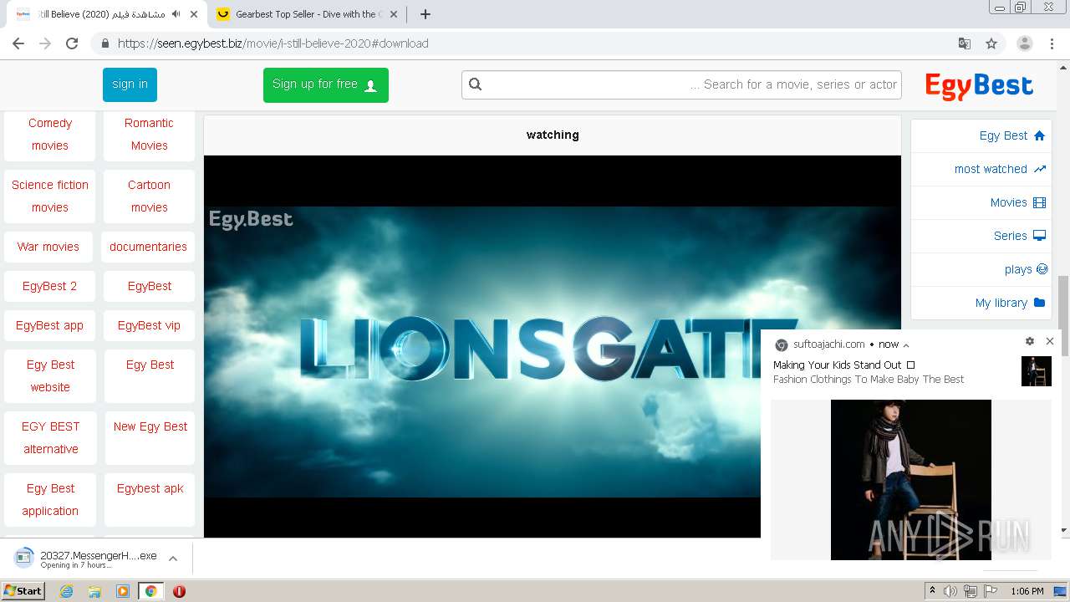Image resolution: width=1070 pixels, height=602 pixels.
Task: Click the EgyBest vip link
Action: [149, 325]
